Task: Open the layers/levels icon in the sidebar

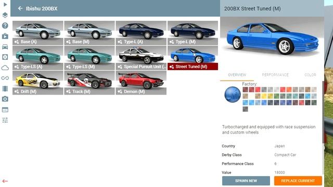Action: coord(5,15)
